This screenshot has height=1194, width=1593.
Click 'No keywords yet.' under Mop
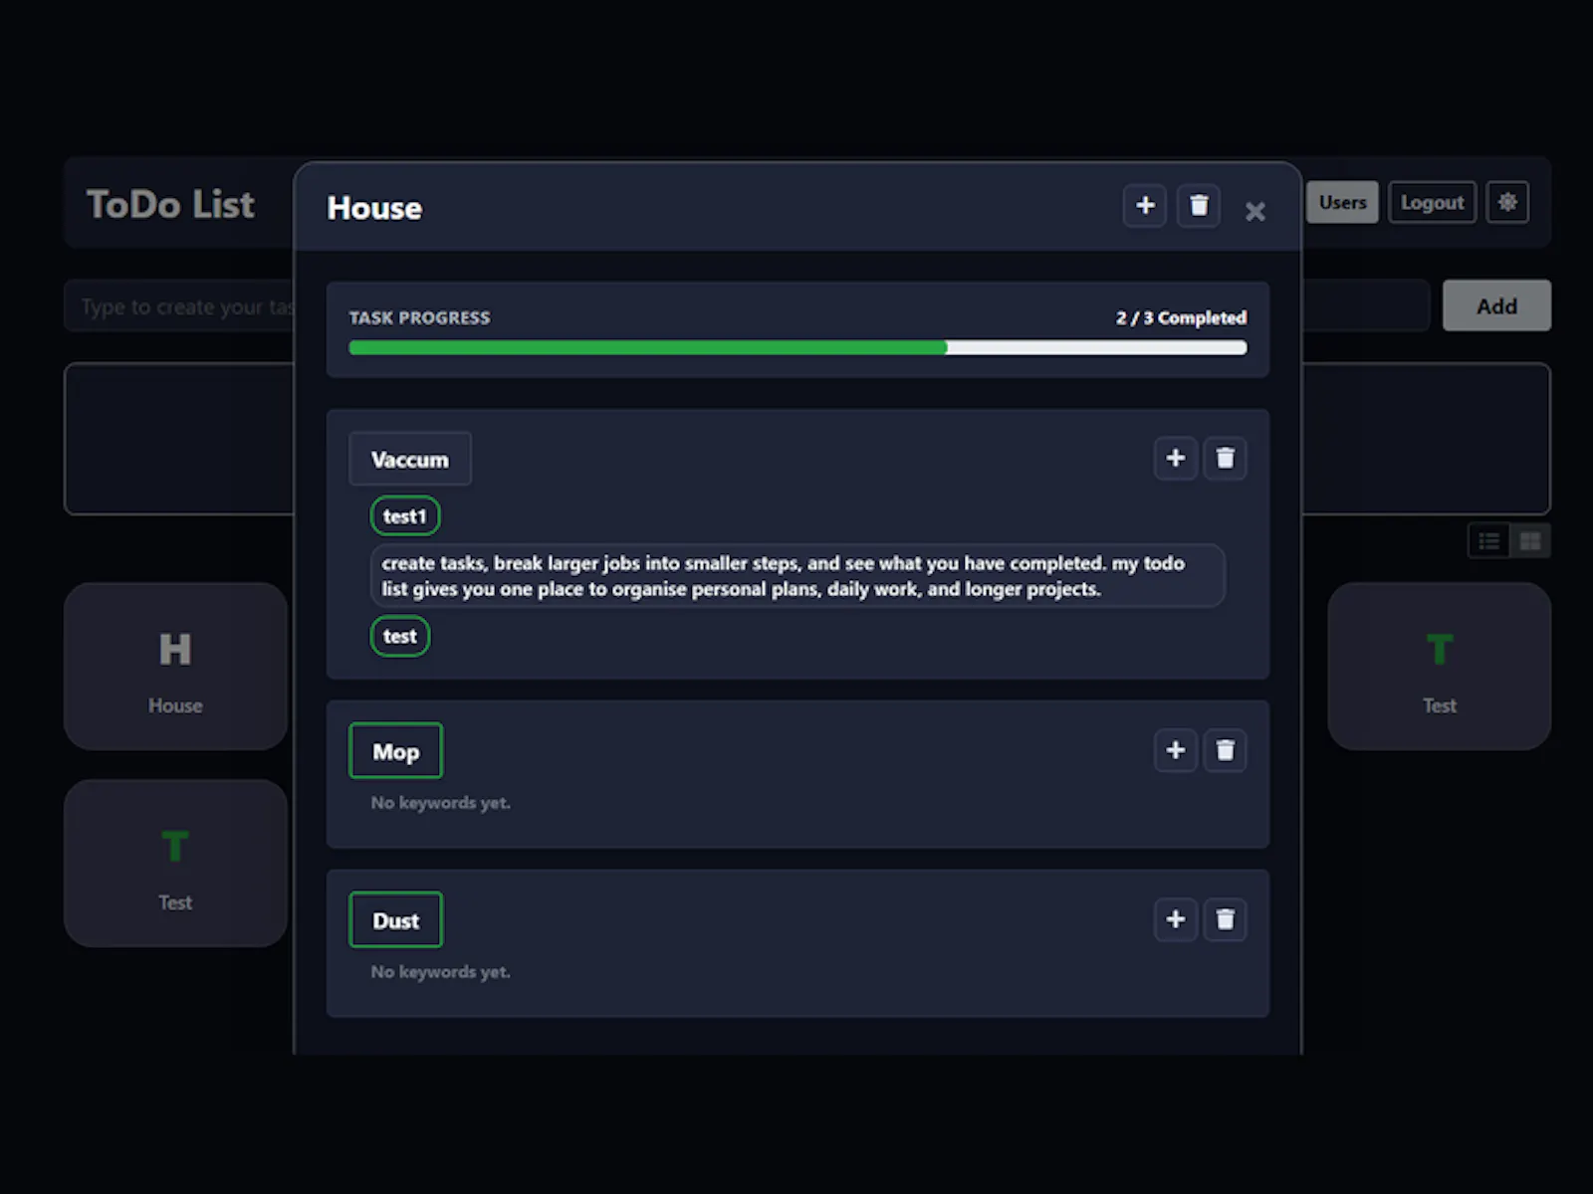(x=440, y=803)
